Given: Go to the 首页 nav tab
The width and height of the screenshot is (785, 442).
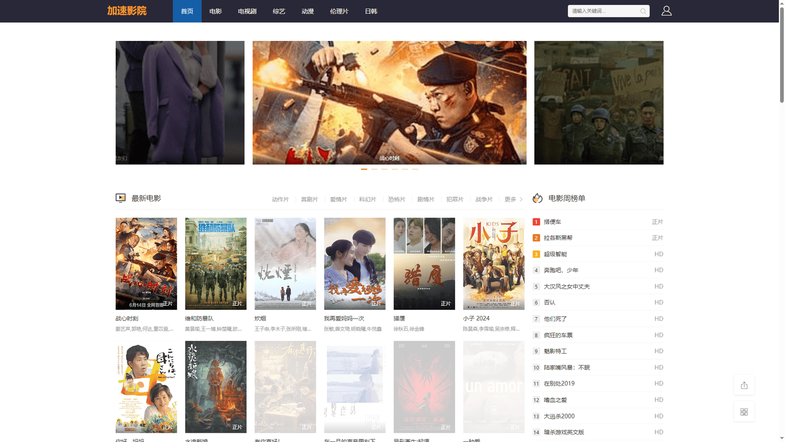Looking at the screenshot, I should (187, 11).
